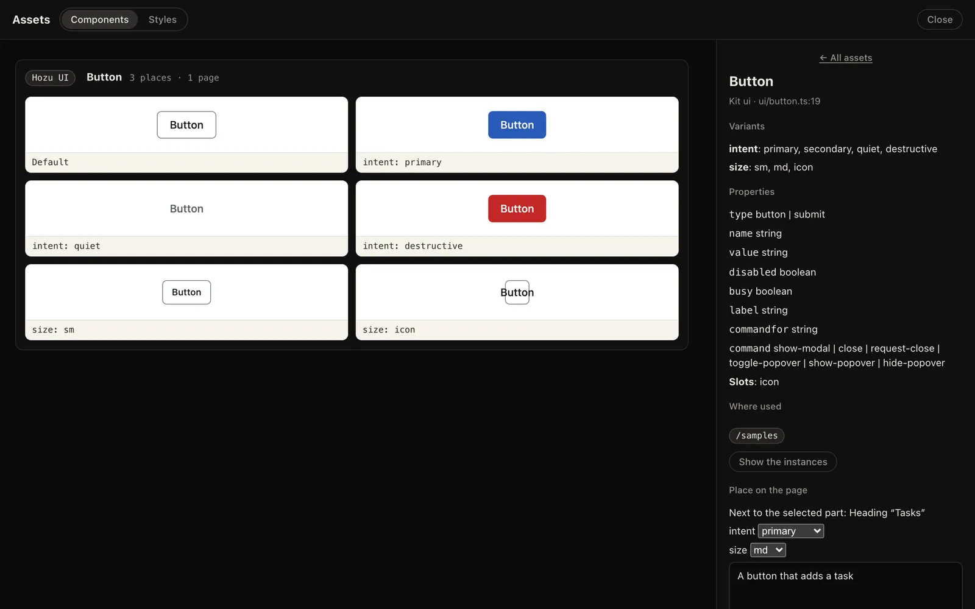Close the Assets panel

pyautogui.click(x=939, y=19)
